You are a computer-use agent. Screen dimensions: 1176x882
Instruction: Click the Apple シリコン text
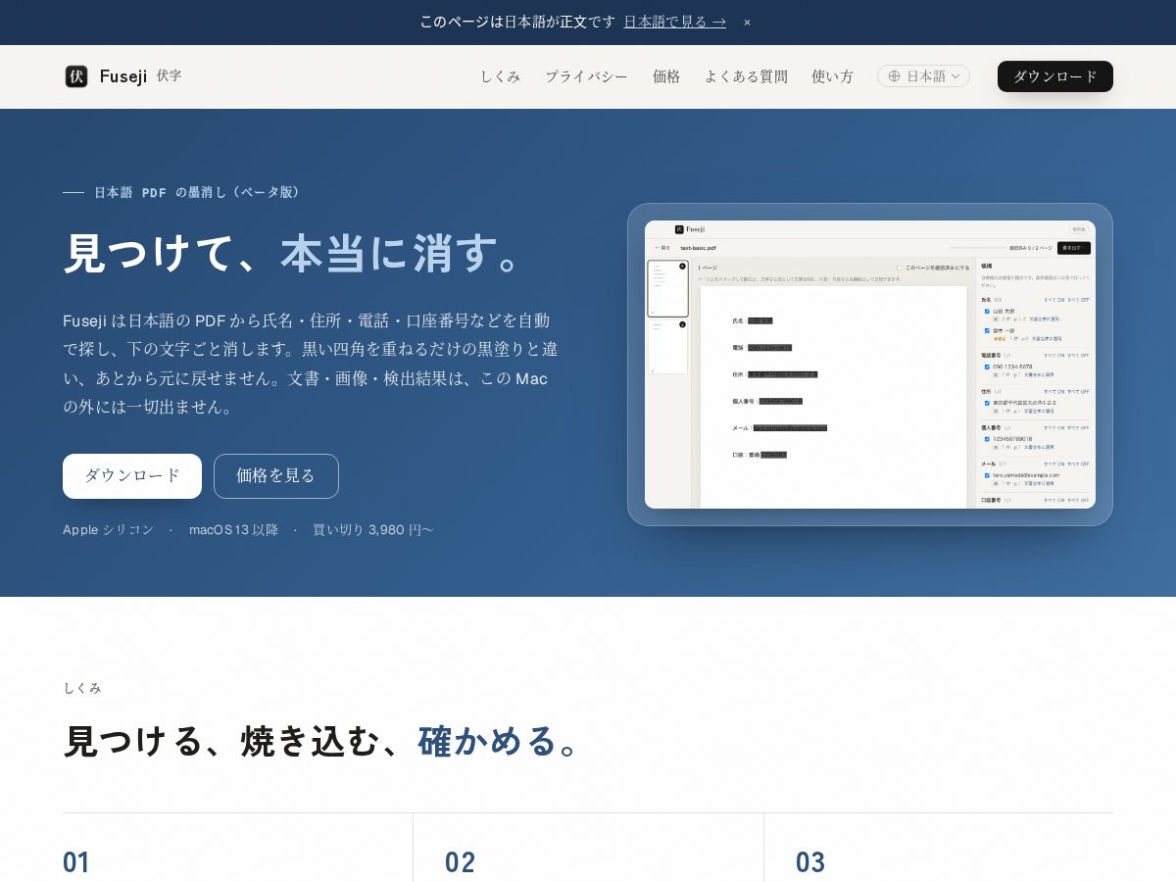pos(108,530)
